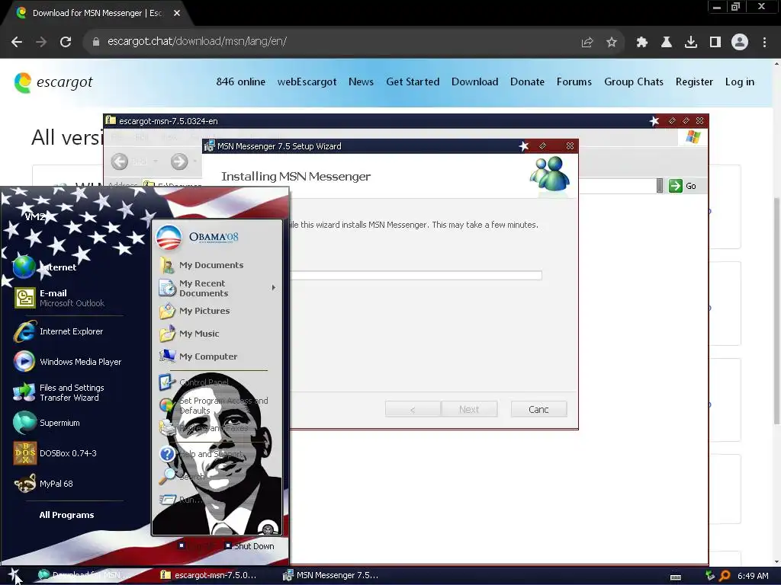The image size is (781, 585).
Task: Toggle Chrome side panel icon
Action: tap(715, 43)
